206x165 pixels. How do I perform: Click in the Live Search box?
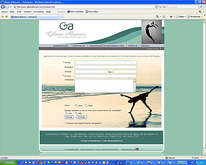(183, 7)
